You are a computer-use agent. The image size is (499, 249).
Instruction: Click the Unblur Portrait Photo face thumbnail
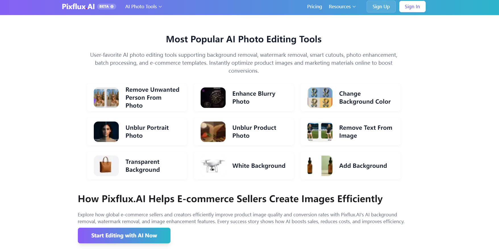tap(106, 132)
